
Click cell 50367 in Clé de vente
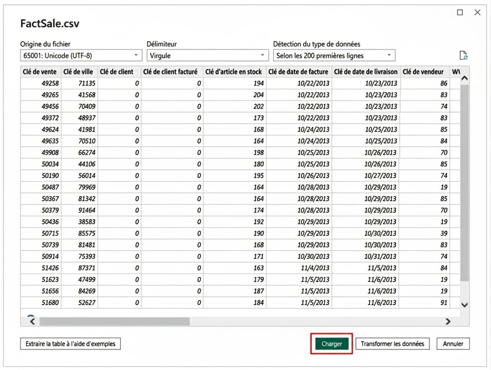[x=41, y=199]
